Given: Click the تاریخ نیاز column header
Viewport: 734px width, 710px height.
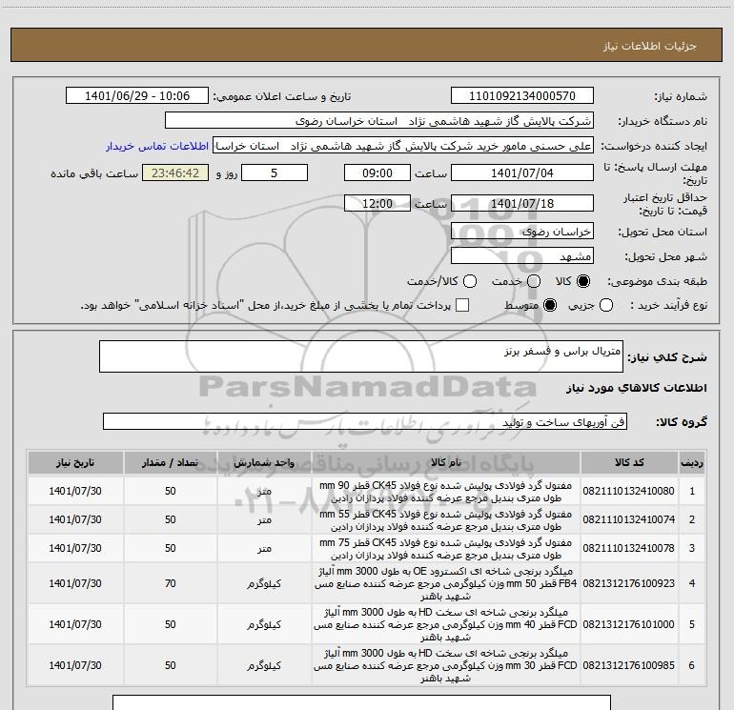Looking at the screenshot, I should click(75, 462).
